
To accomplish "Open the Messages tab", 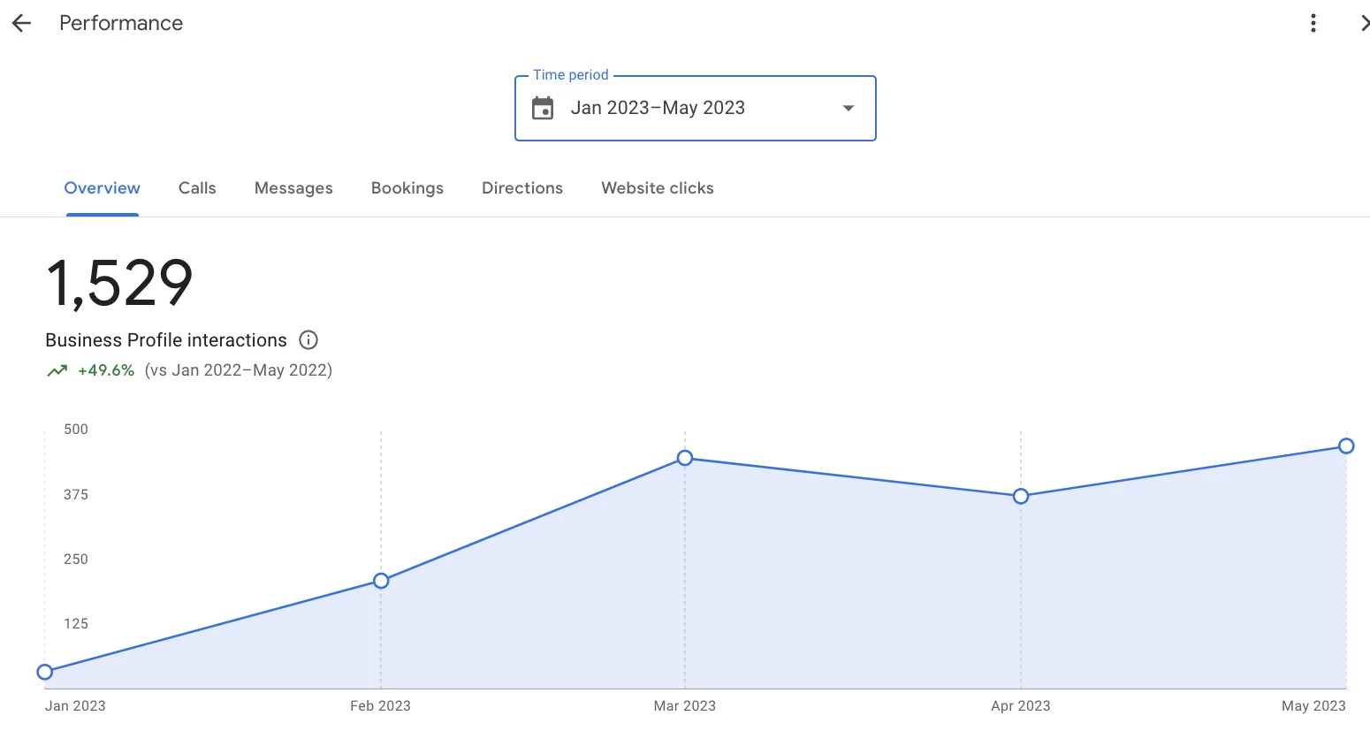I will point(293,188).
